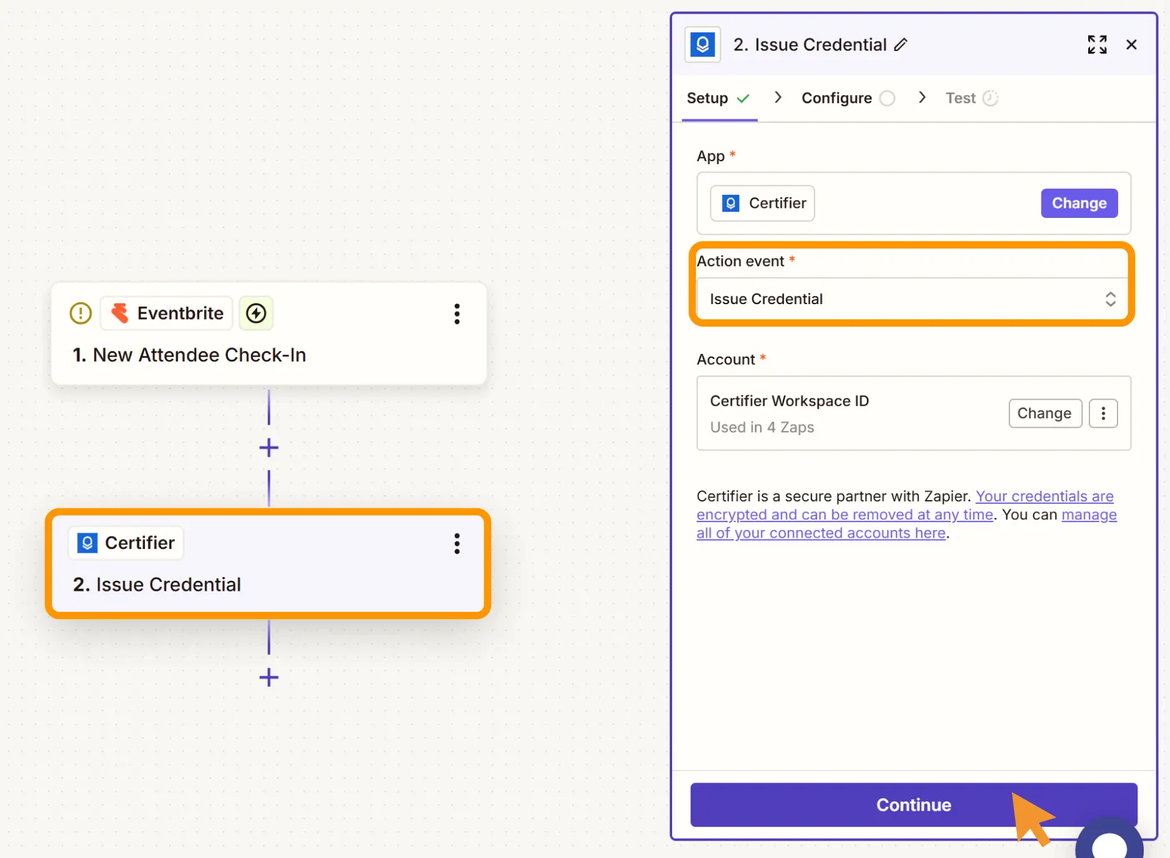This screenshot has height=858, width=1170.
Task: Expand the panel to full screen
Action: pyautogui.click(x=1097, y=44)
